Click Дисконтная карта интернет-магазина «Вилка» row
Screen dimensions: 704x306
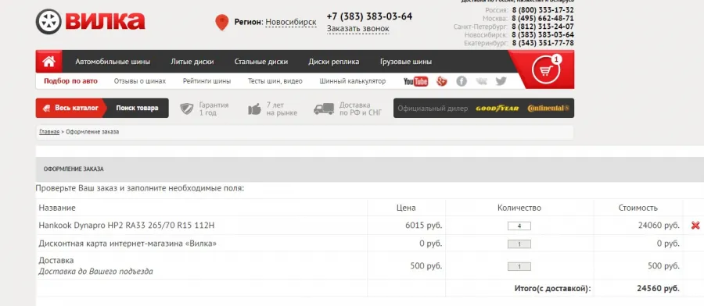(359, 244)
